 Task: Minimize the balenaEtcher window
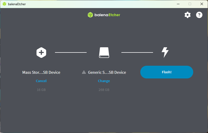coord(178,4)
